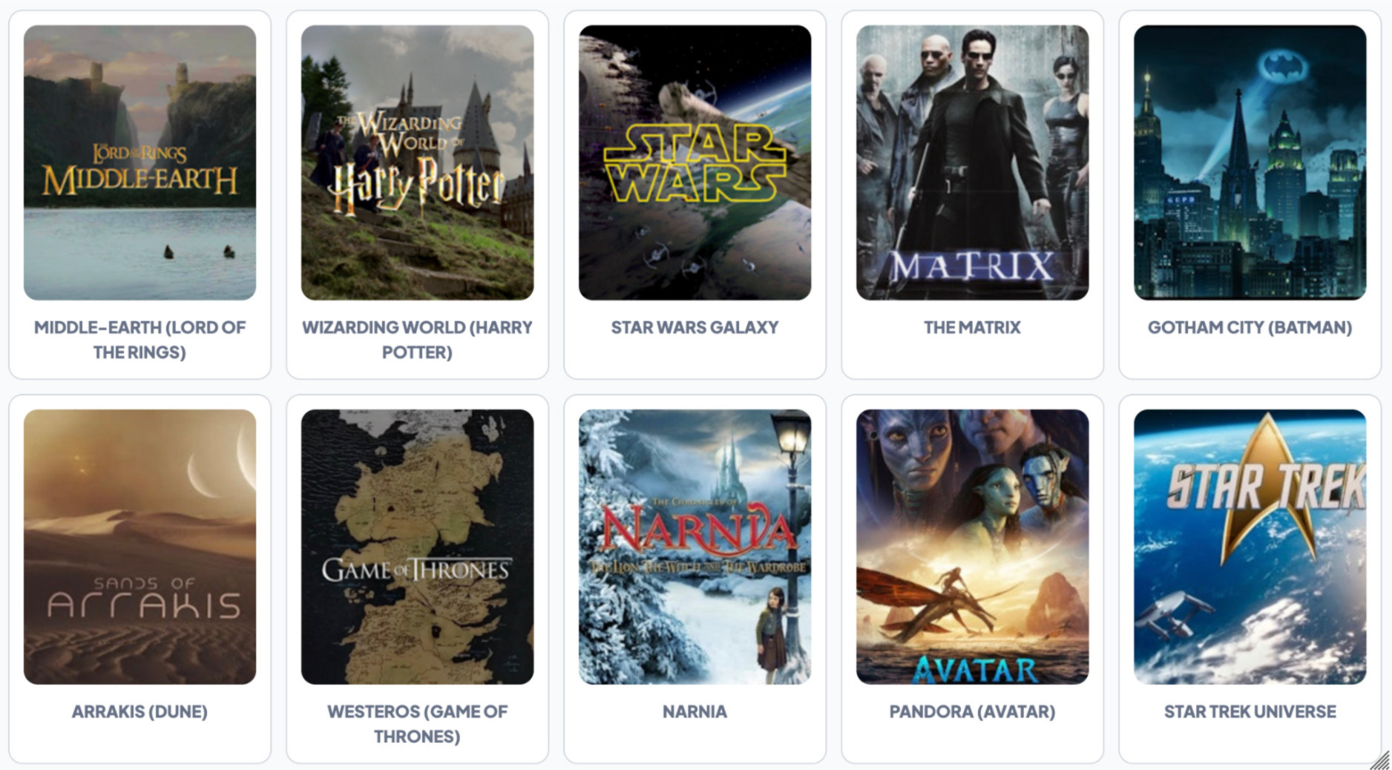Viewport: 1392px width, 770px height.
Task: Select the Game of Thrones map image
Action: pyautogui.click(x=417, y=547)
